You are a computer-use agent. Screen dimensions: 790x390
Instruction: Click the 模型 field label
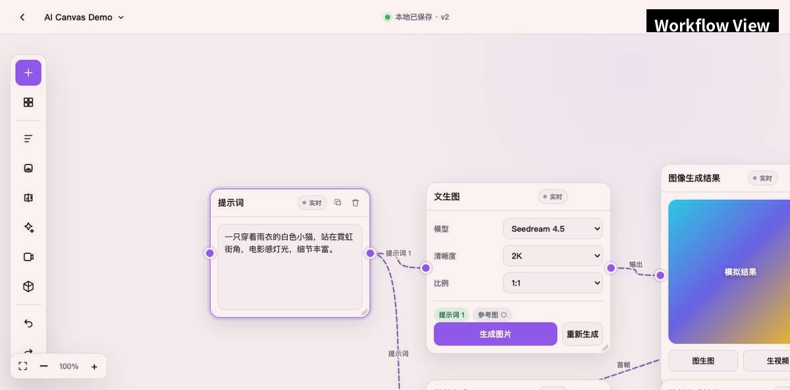click(441, 229)
